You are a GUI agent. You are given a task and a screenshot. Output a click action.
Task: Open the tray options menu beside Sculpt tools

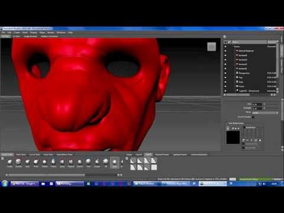(x=2, y=159)
